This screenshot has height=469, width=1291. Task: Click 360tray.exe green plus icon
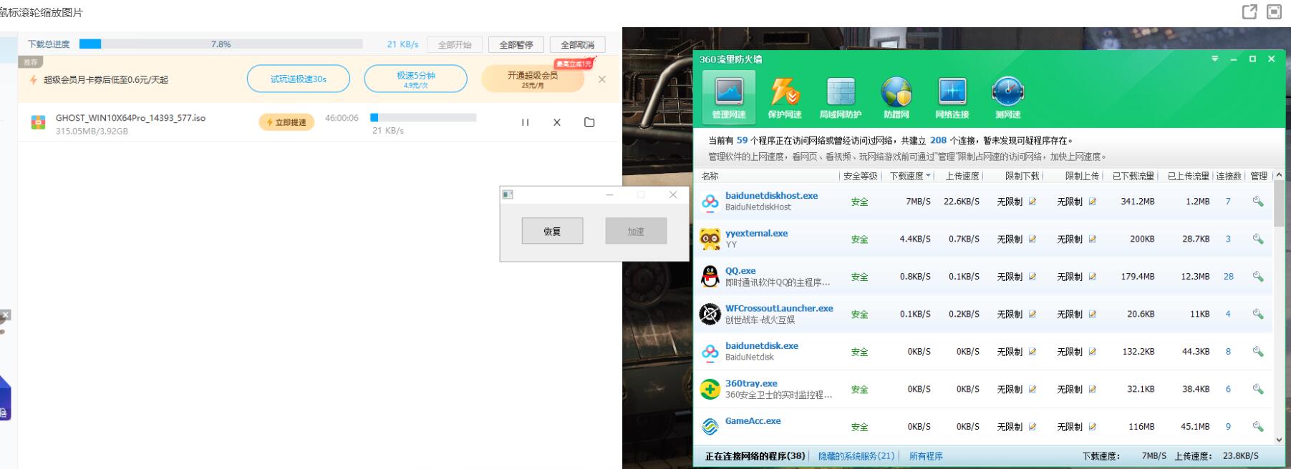(x=710, y=389)
